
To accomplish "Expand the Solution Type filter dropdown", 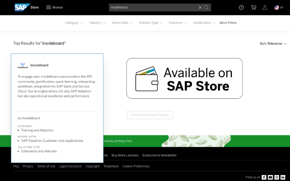I will point(151,23).
